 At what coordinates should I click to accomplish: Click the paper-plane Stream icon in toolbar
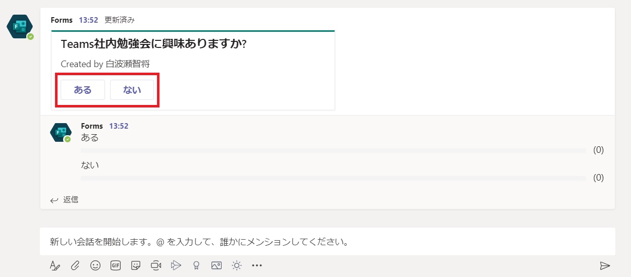point(176,265)
